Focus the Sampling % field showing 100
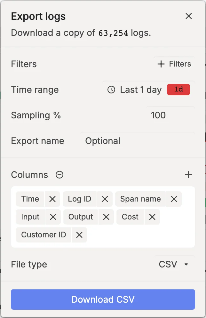 pyautogui.click(x=170, y=115)
